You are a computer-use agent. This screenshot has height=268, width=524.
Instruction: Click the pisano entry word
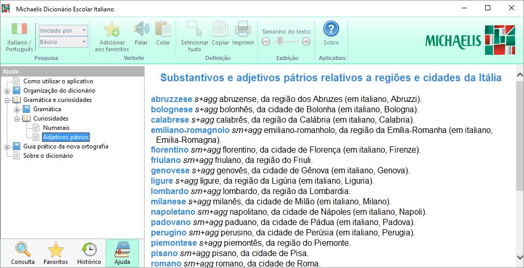[164, 253]
